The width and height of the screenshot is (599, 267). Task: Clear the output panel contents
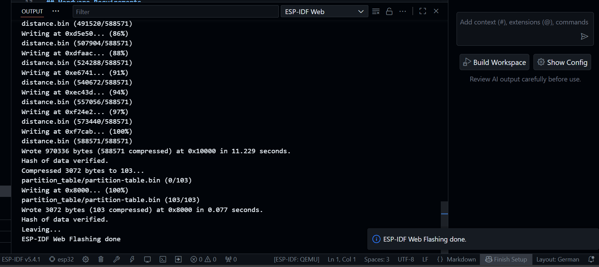(x=376, y=11)
